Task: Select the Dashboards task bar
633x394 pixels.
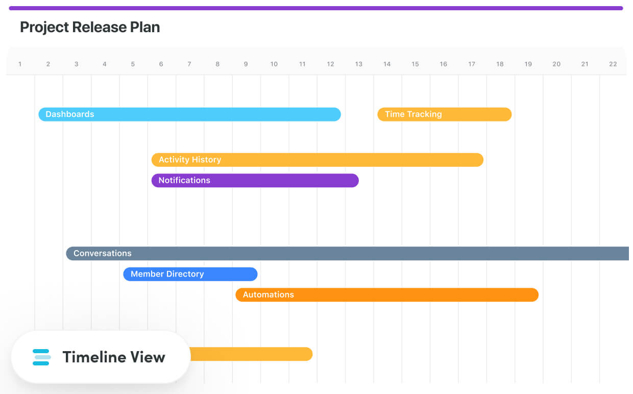Action: pyautogui.click(x=189, y=114)
